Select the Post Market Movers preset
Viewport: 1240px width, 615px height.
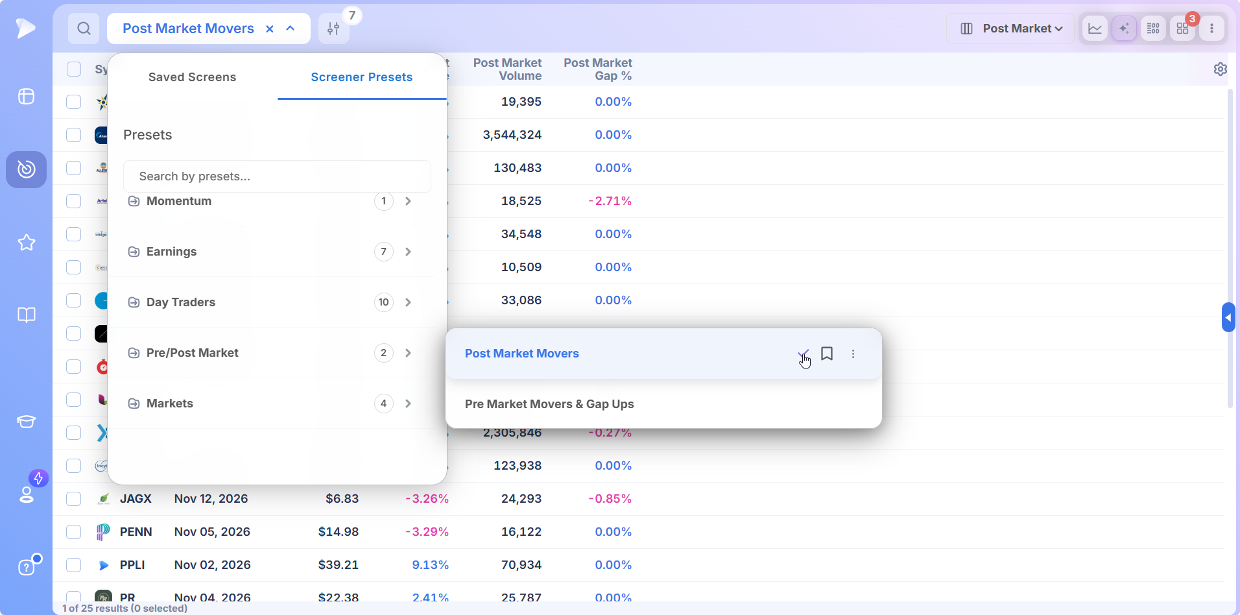[522, 354]
